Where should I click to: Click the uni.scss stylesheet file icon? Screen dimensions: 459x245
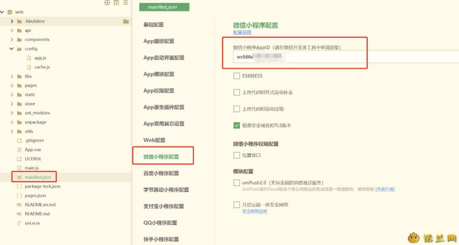pyautogui.click(x=19, y=223)
